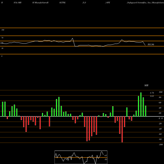Select the 1.61 value label
The height and width of the screenshot is (164, 164).
tap(152, 96)
